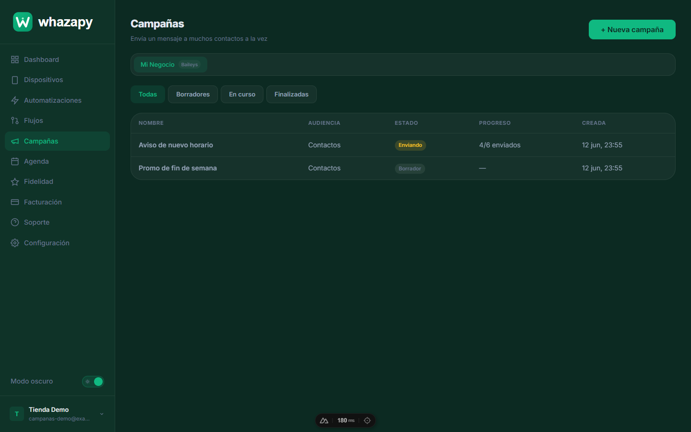Click the Automatizaciones lightning bolt icon

15,100
